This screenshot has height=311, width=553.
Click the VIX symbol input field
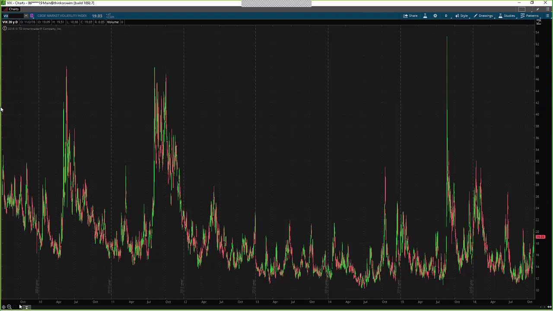(x=13, y=16)
